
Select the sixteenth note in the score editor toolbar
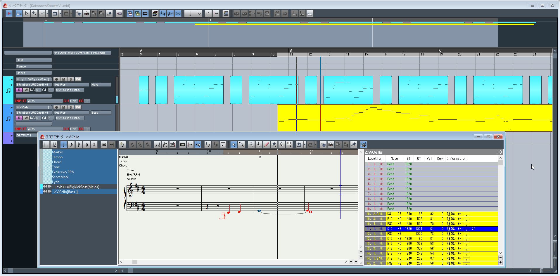79,145
